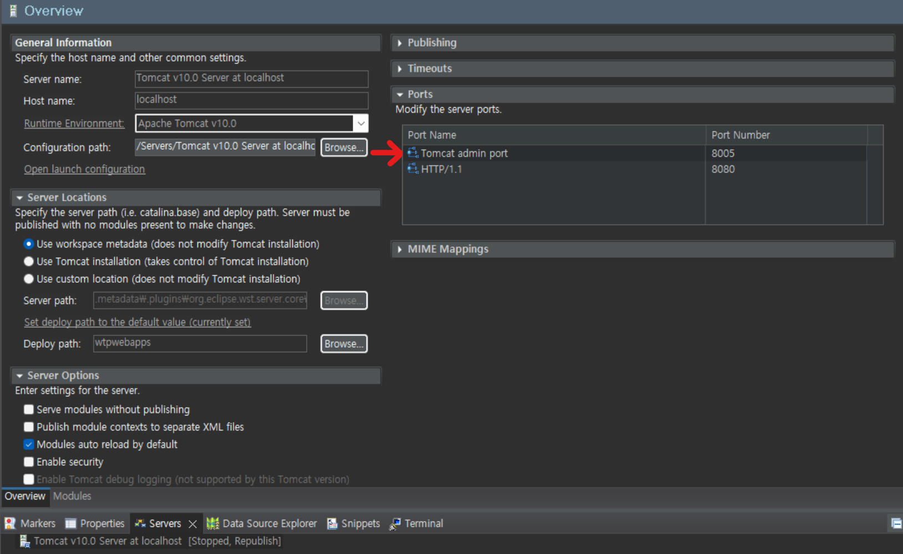Click the Server path text field

point(200,300)
